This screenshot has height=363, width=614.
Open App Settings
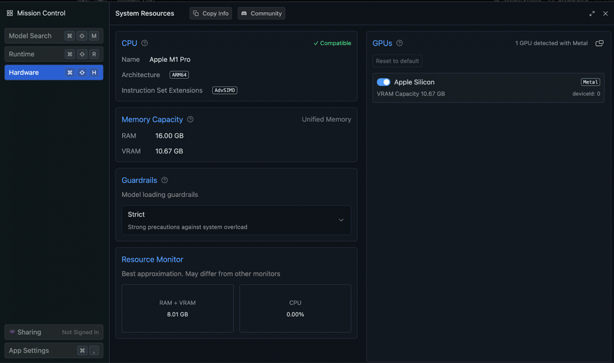[x=29, y=350]
